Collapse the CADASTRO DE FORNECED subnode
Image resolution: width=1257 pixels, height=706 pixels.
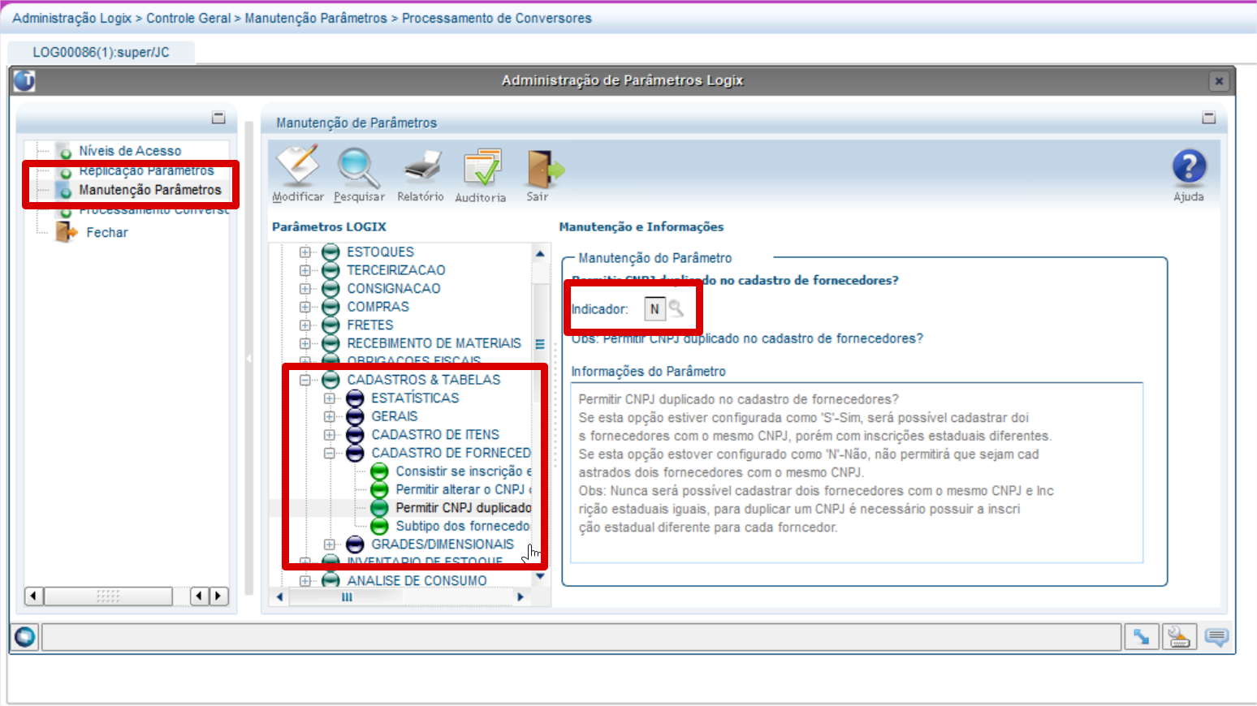(x=330, y=453)
